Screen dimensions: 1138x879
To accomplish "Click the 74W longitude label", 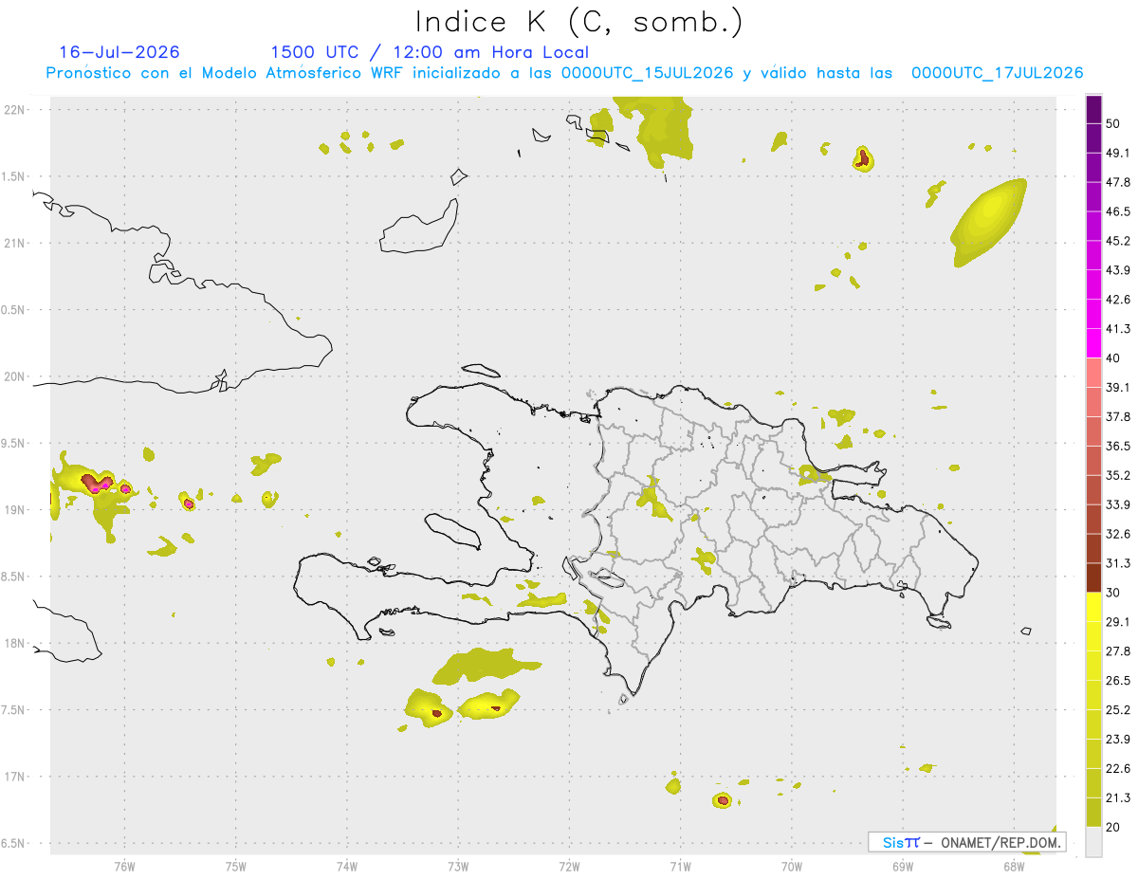I will pyautogui.click(x=347, y=866).
